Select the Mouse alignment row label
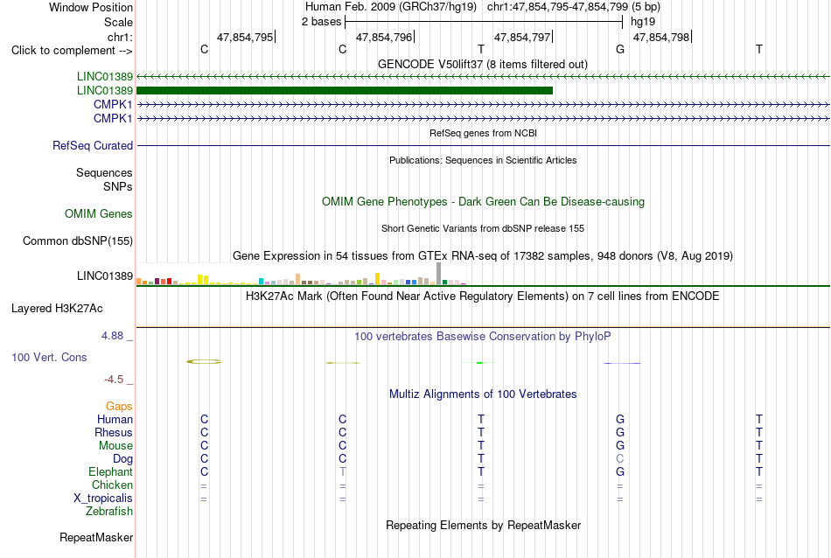831x558 pixels. pyautogui.click(x=115, y=446)
